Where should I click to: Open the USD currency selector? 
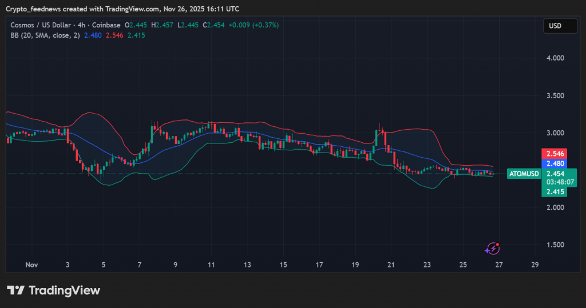pos(560,26)
